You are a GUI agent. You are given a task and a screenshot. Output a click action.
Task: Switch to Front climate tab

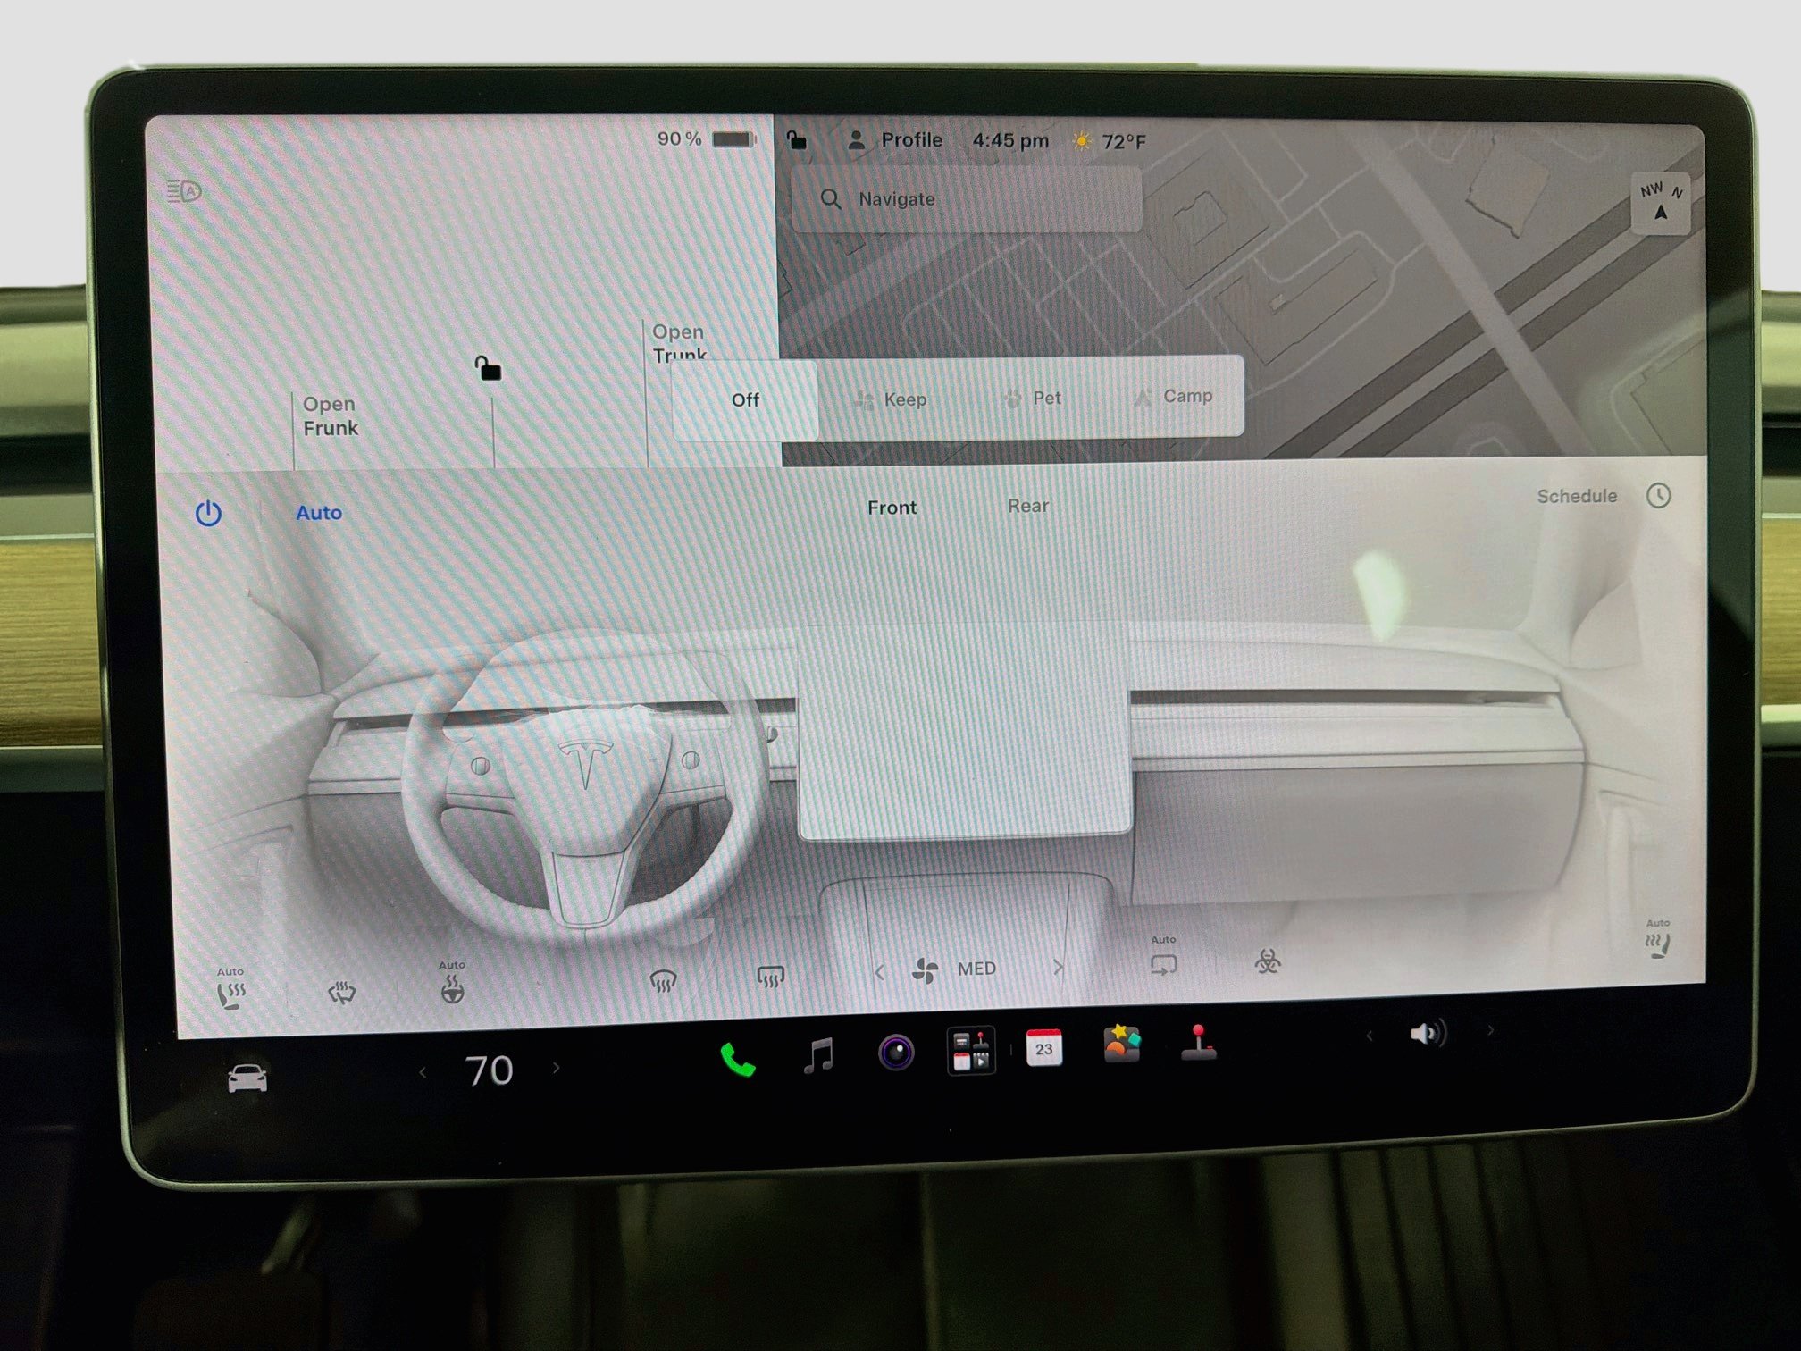(x=892, y=508)
